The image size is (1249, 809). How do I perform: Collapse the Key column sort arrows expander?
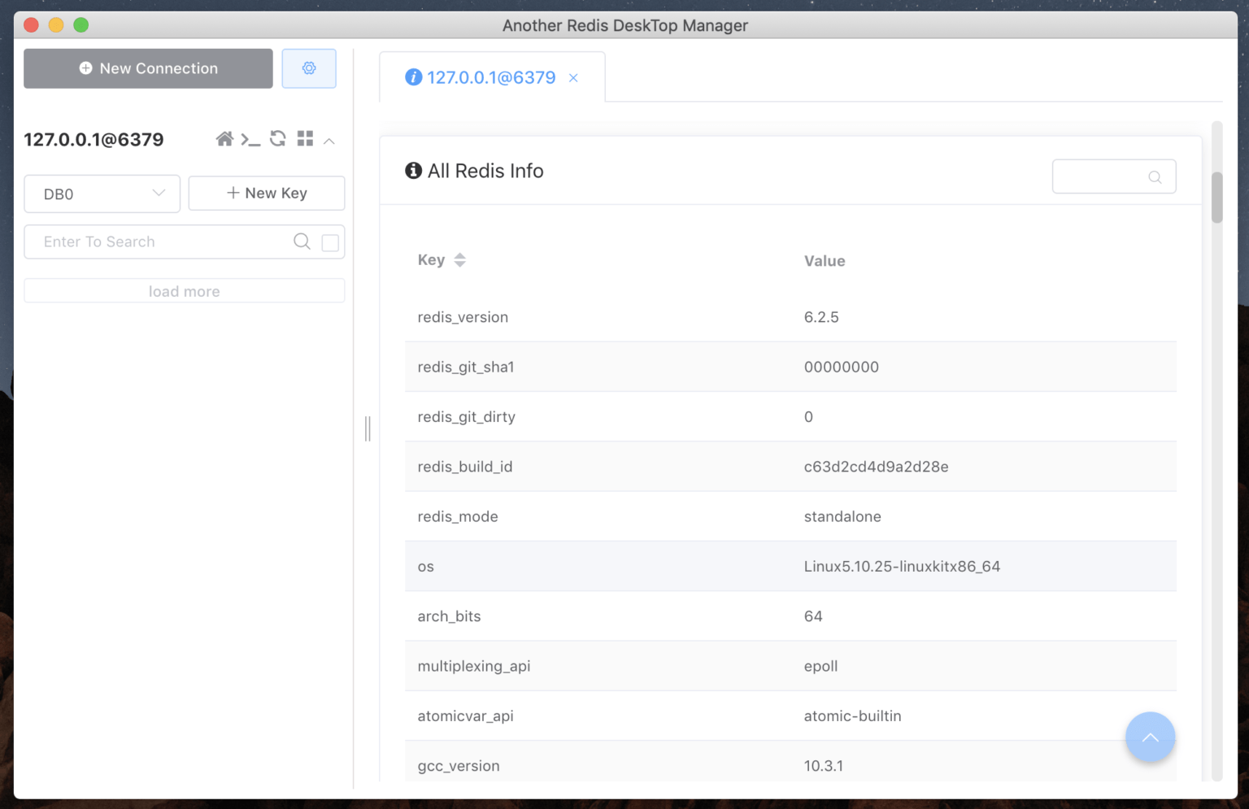(x=459, y=259)
